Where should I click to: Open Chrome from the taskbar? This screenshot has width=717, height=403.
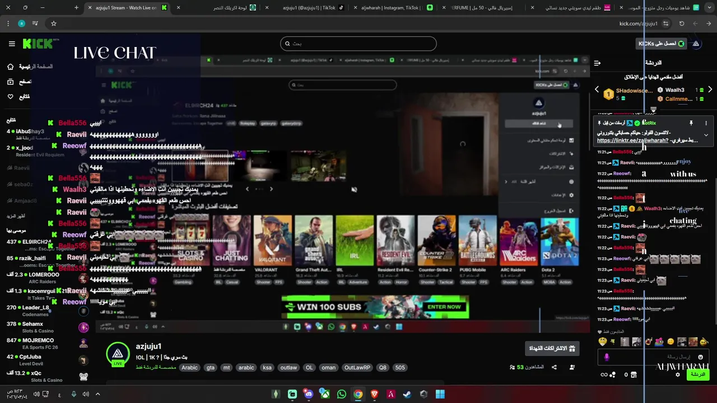coord(358,394)
